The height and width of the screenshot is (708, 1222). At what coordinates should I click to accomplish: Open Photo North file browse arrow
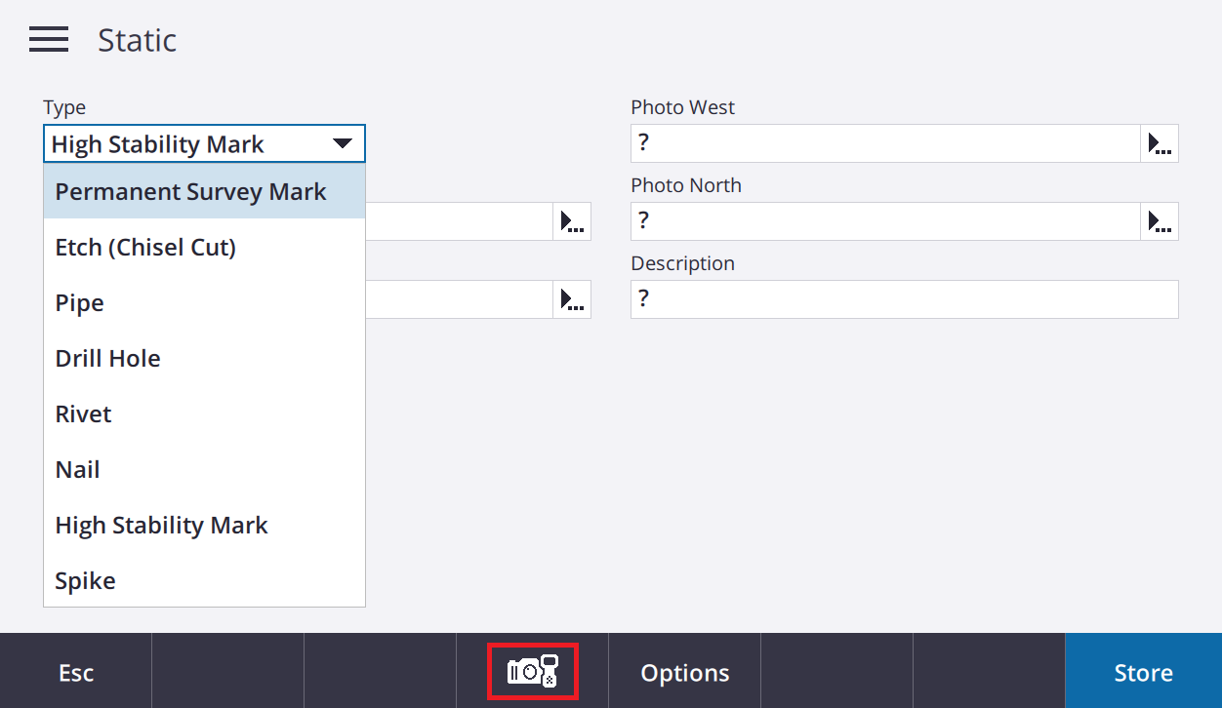[x=1160, y=221]
